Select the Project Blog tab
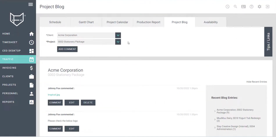Screen dimensions: 276x137 point(180,22)
